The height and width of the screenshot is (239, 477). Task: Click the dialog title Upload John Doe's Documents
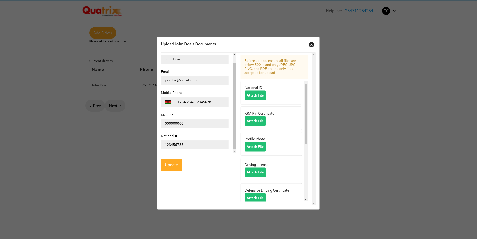pos(188,44)
